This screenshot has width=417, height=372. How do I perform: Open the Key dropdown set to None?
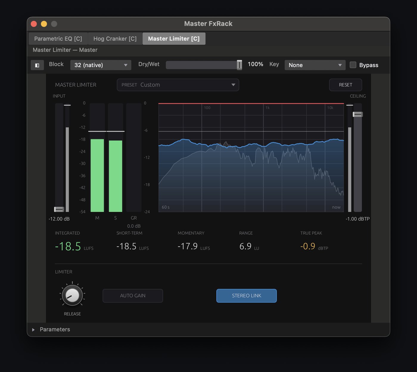pyautogui.click(x=315, y=65)
